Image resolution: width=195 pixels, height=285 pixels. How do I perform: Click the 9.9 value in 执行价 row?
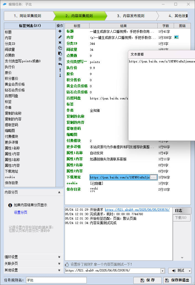92,68
